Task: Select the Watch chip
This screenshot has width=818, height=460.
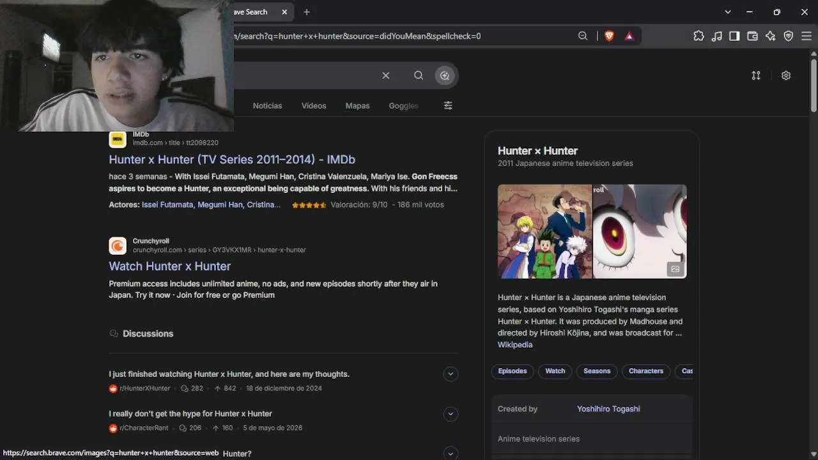Action: coord(555,371)
